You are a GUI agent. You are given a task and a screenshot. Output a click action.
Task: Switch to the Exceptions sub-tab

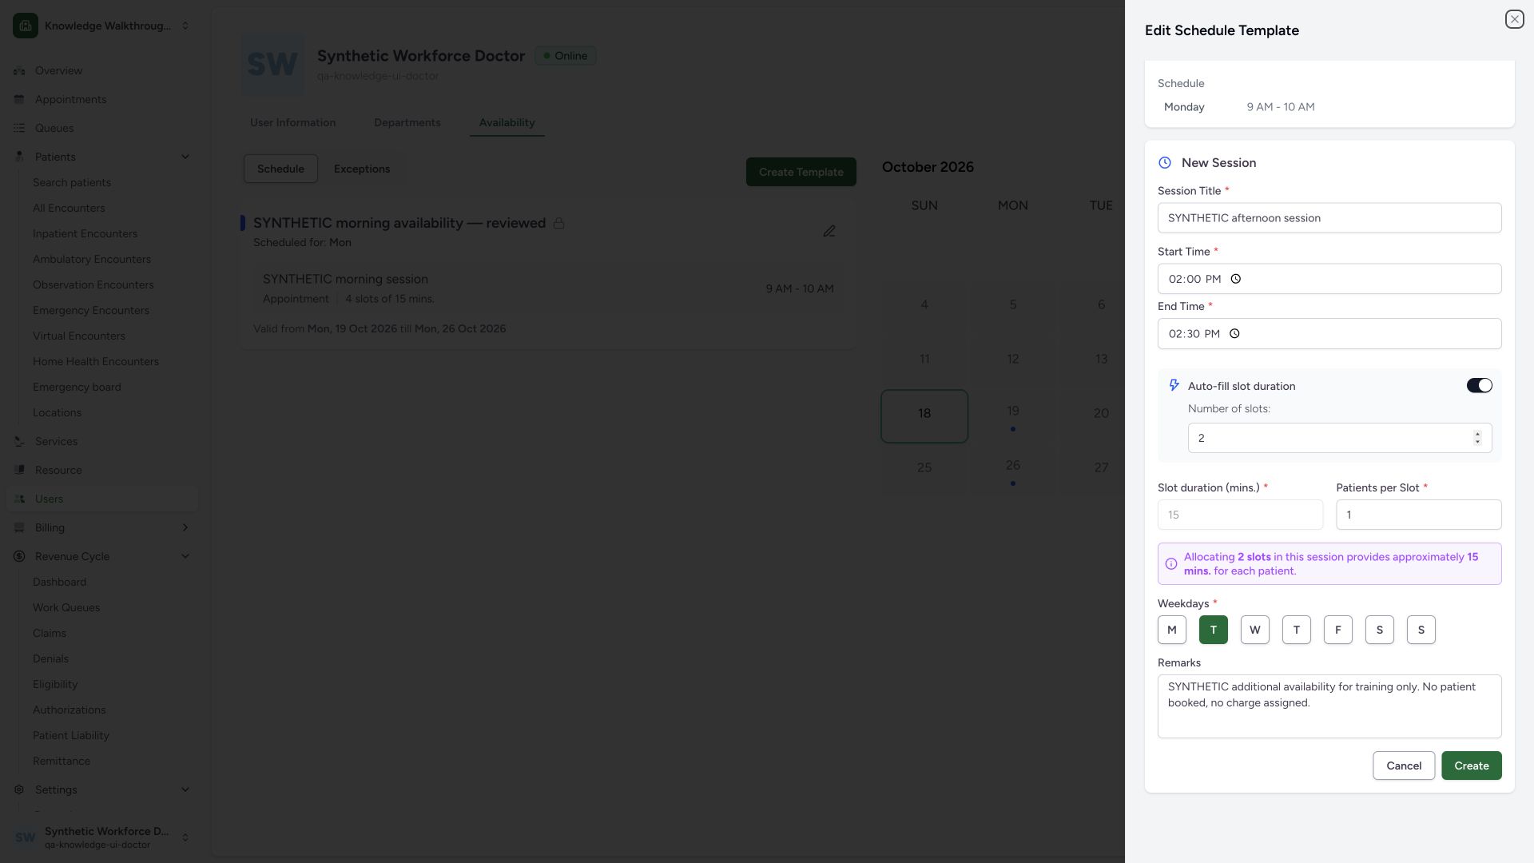362,169
